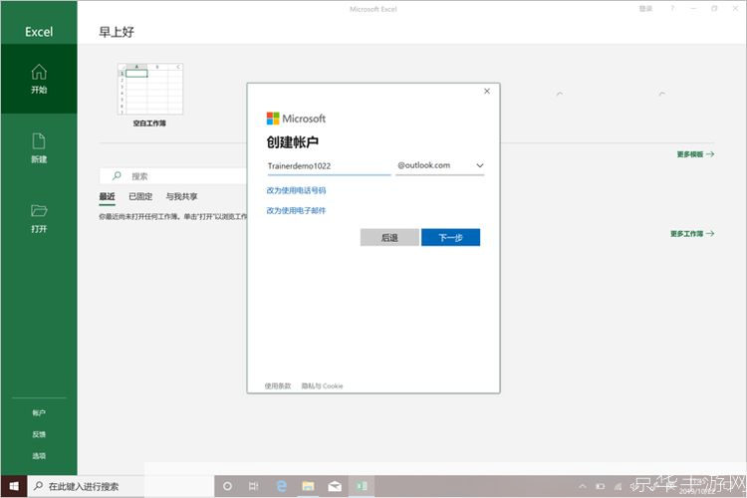Open Microsoft Edge from the taskbar

[282, 486]
